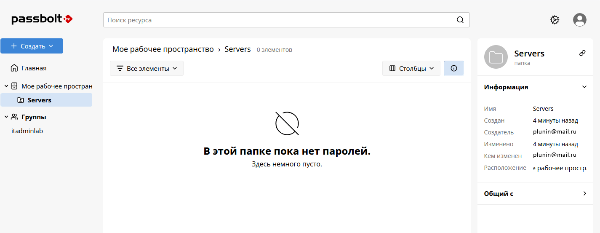The height and width of the screenshot is (233, 600).
Task: Click the empty folder crossed-circle icon
Action: (287, 123)
